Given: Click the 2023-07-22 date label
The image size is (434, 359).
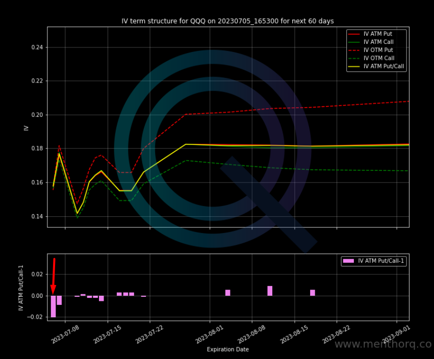Looking at the screenshot, I should [x=150, y=335].
